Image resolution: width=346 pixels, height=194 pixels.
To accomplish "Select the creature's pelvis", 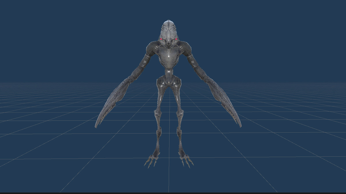I will [x=169, y=82].
